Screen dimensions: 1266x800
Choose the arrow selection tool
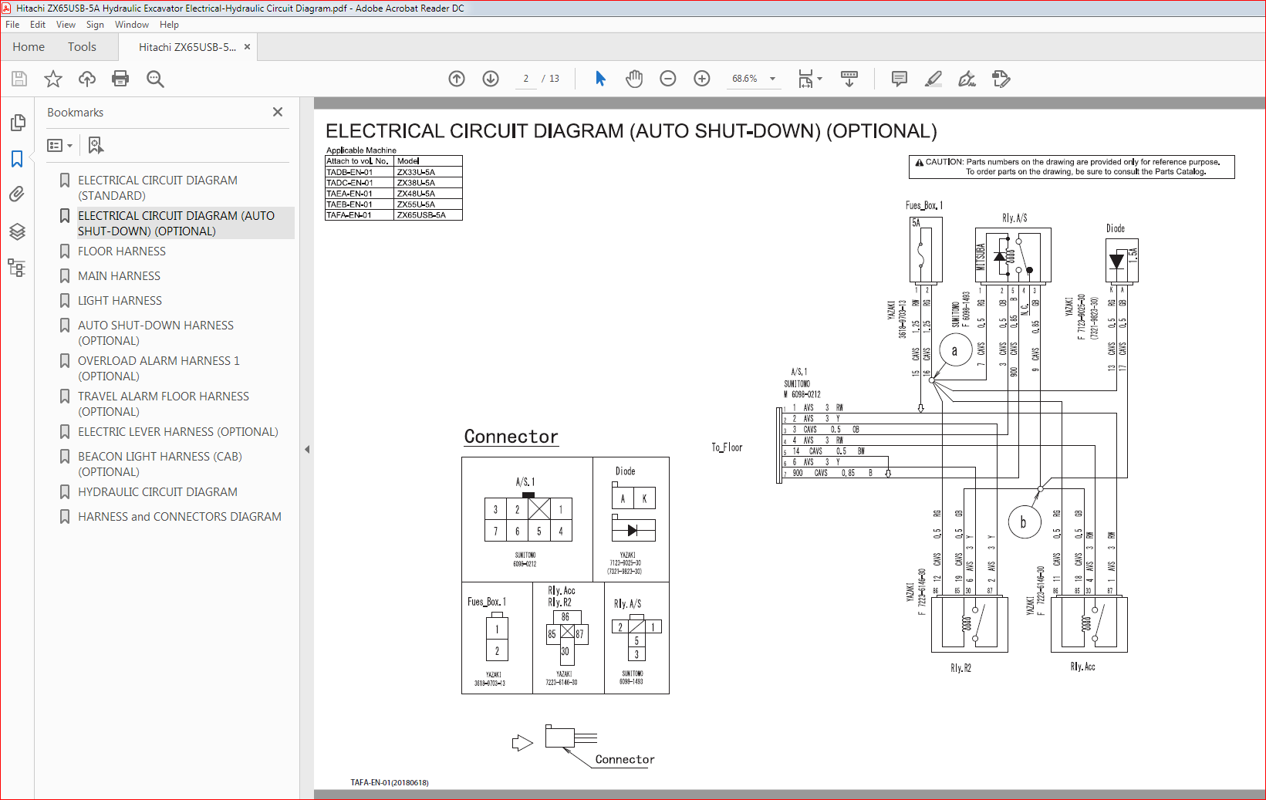pos(600,79)
